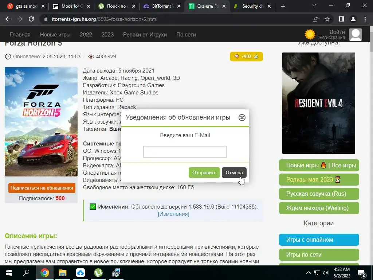
Task: Click the installer taskbar icon
Action: (116, 273)
